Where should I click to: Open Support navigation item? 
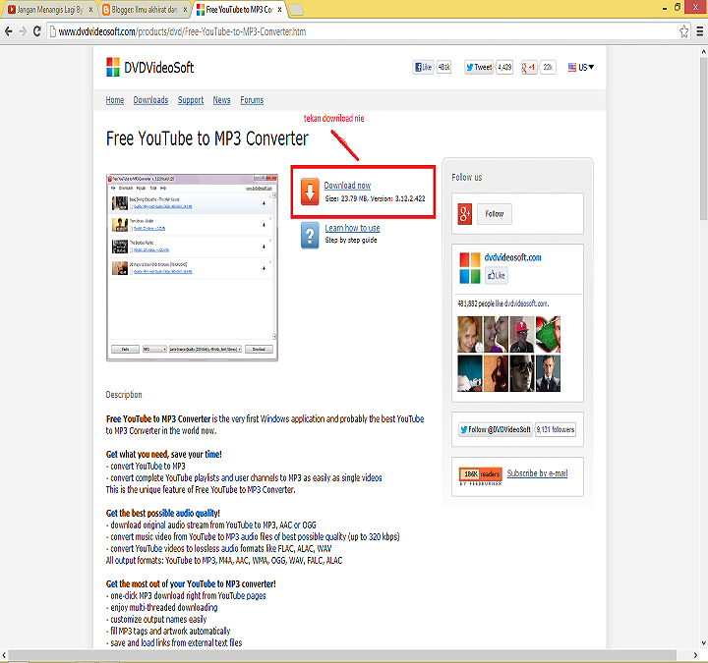[x=191, y=100]
